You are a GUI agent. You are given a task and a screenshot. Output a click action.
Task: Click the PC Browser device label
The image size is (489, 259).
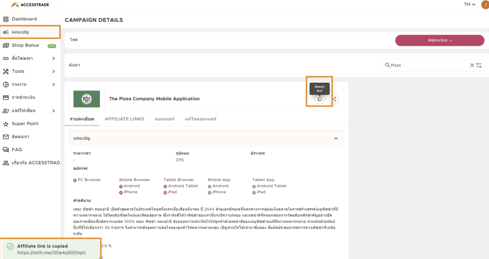89,180
